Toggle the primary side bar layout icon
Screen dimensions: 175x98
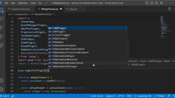tap(147, 3)
